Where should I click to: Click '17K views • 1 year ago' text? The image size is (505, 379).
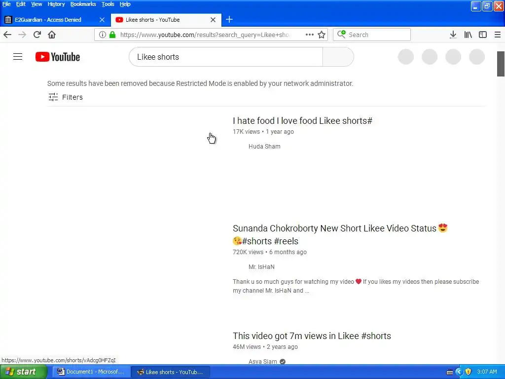coord(263,131)
